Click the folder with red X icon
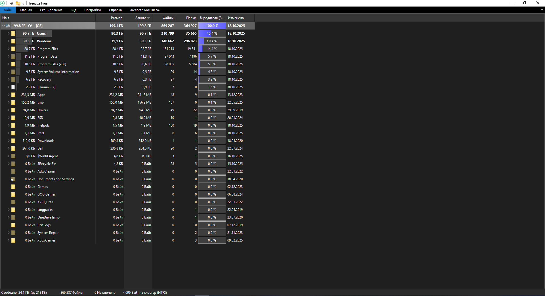 pos(18,3)
